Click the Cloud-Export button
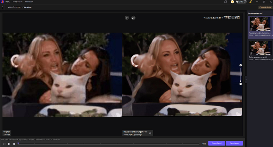The height and width of the screenshot is (147, 273). [x=217, y=143]
